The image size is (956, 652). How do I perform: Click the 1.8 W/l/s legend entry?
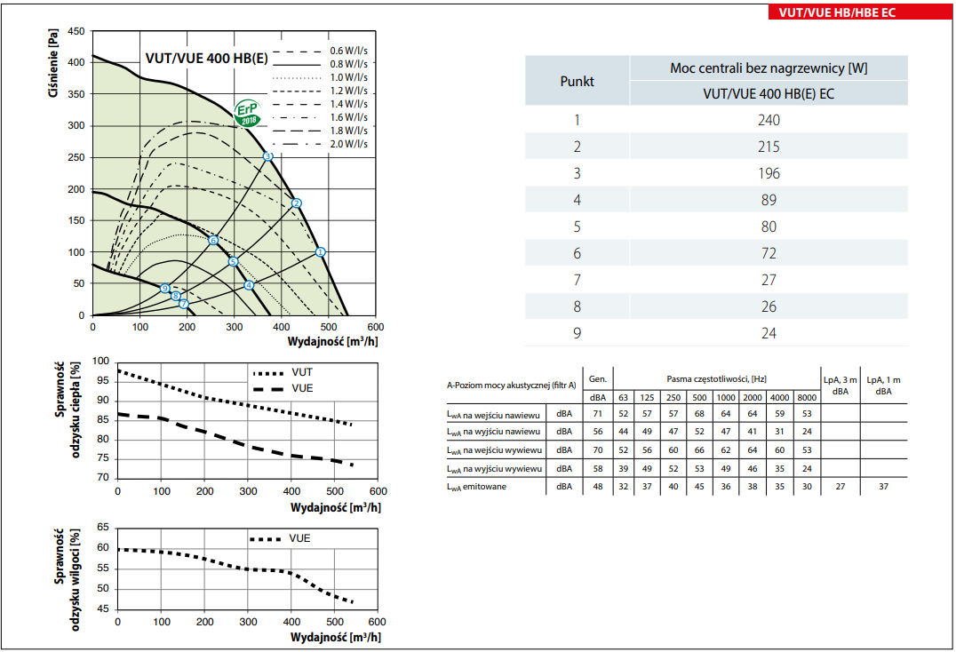tap(320, 131)
